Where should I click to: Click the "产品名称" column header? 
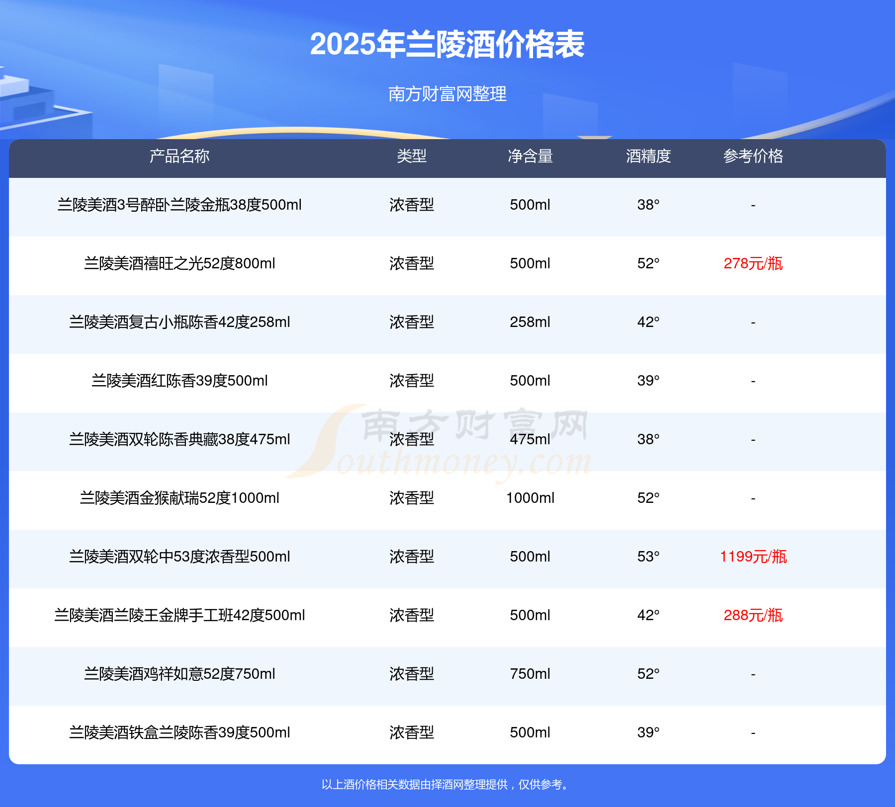[179, 156]
